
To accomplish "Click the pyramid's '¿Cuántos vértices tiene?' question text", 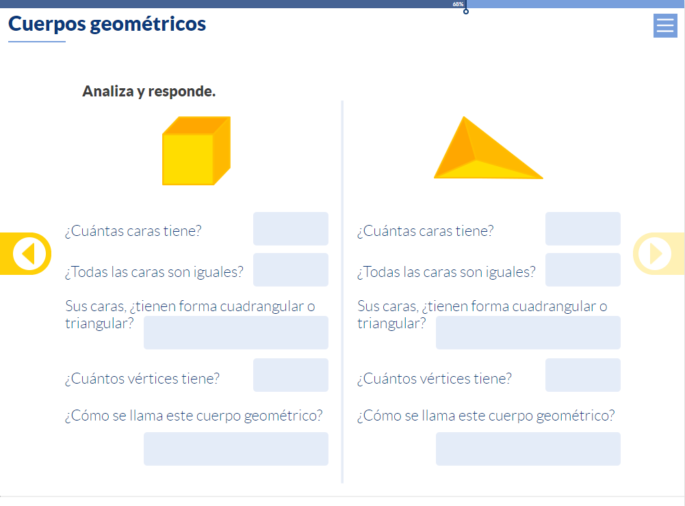I will coord(434,379).
